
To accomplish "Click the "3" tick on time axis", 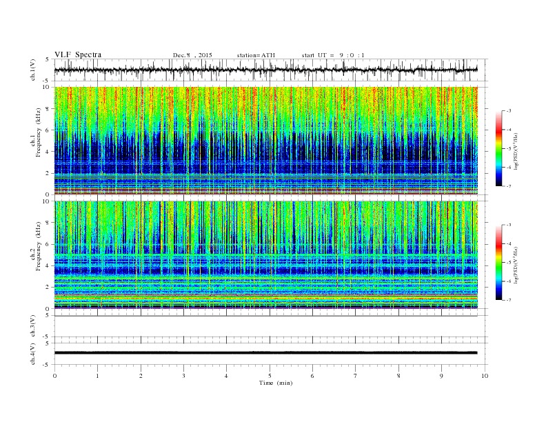I will pos(183,376).
